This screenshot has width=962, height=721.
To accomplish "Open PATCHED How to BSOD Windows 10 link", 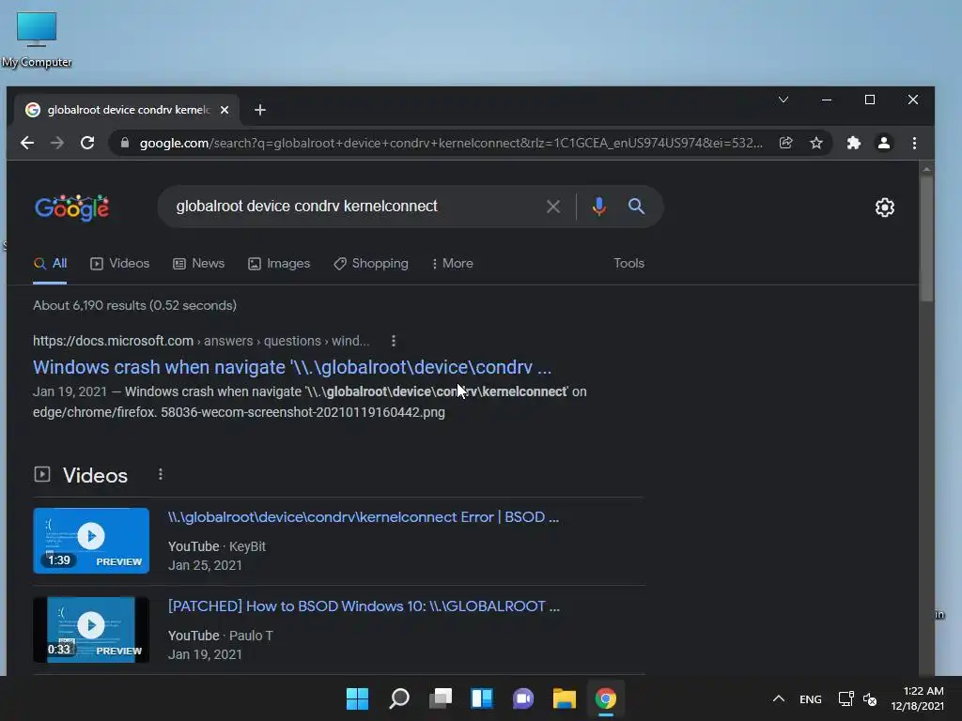I will point(364,606).
